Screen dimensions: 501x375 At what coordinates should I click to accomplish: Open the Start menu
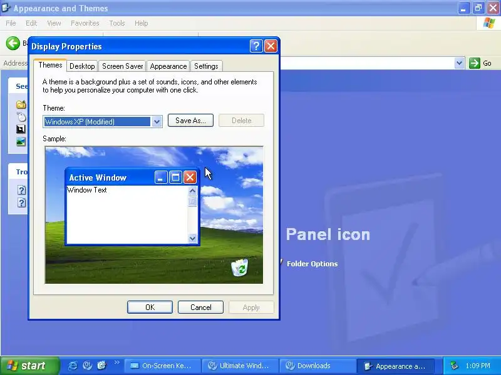point(29,366)
